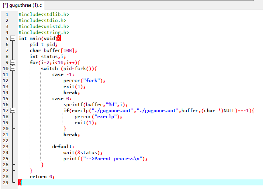263x189 pixels.
Task: Click the 'case 0:' label
Action: pyautogui.click(x=62, y=99)
